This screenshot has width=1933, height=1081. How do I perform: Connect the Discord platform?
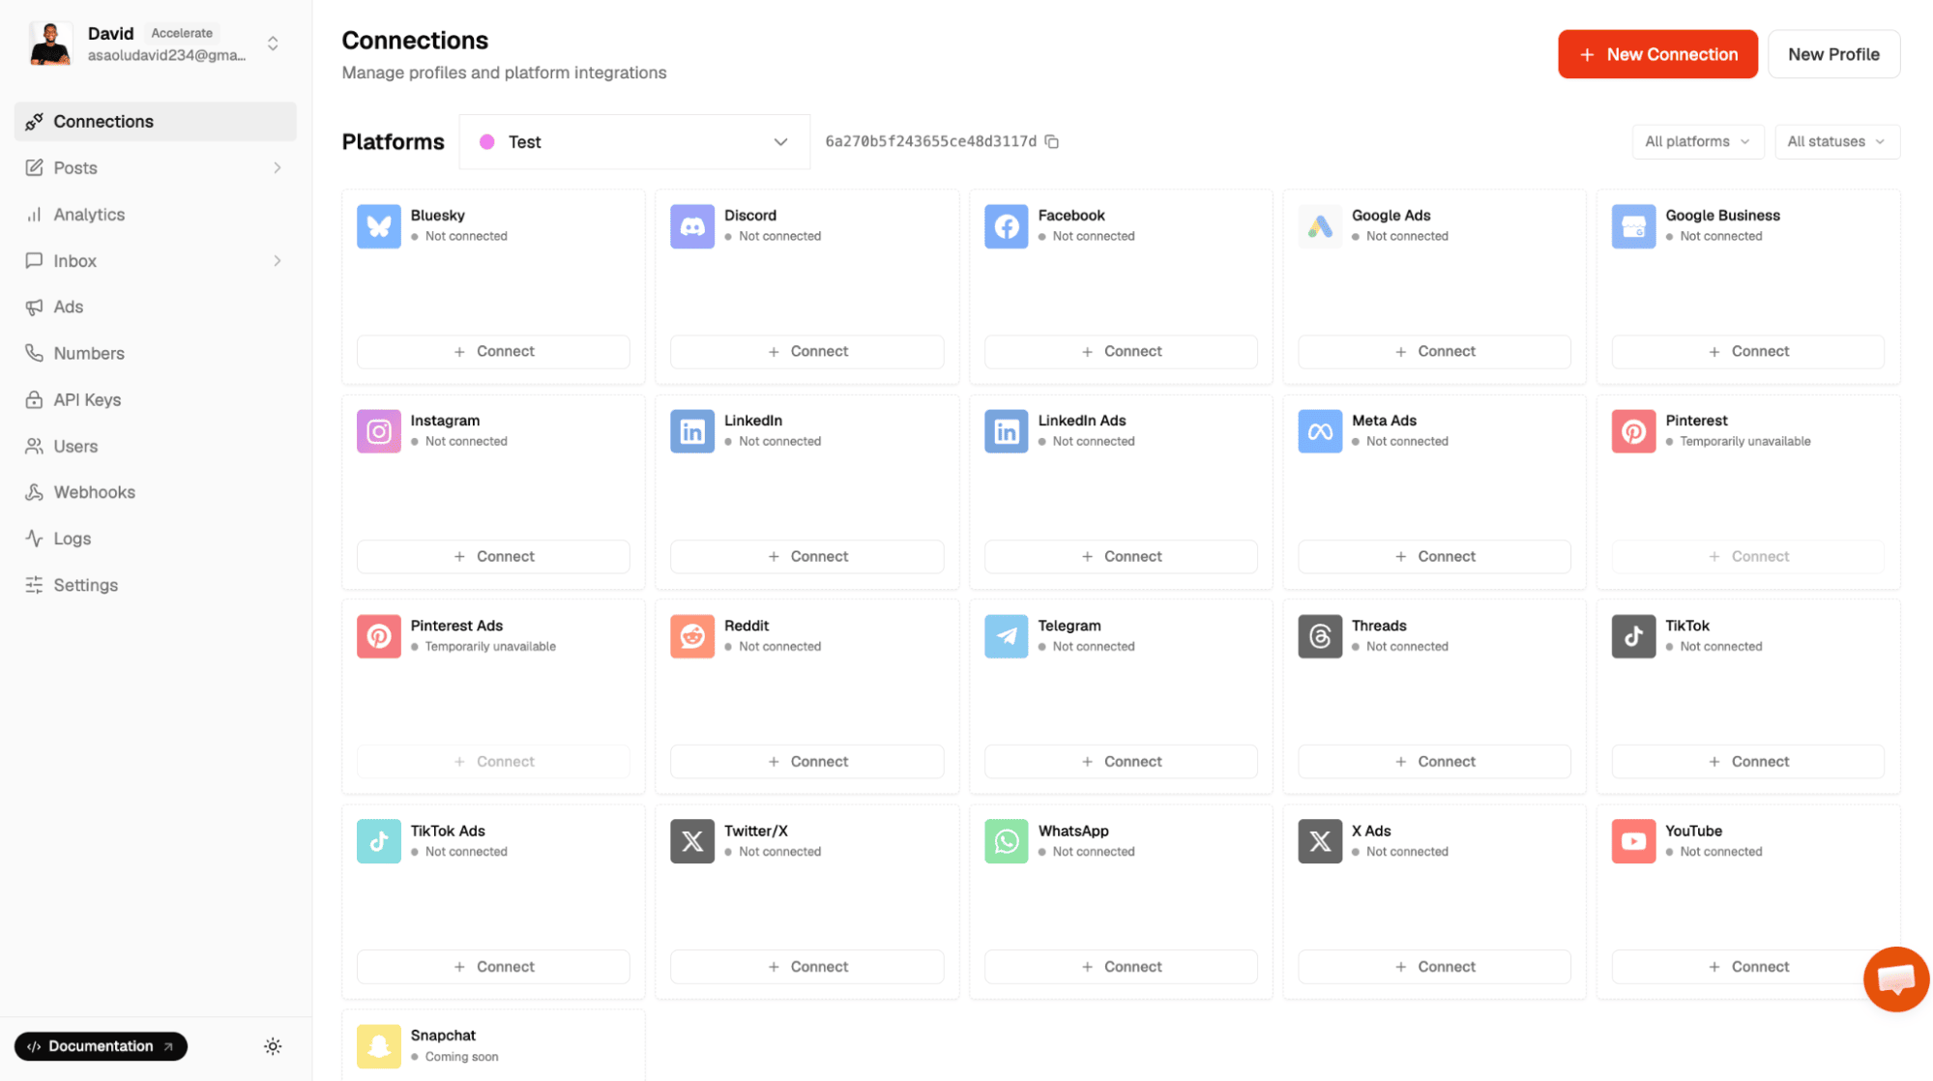[806, 351]
